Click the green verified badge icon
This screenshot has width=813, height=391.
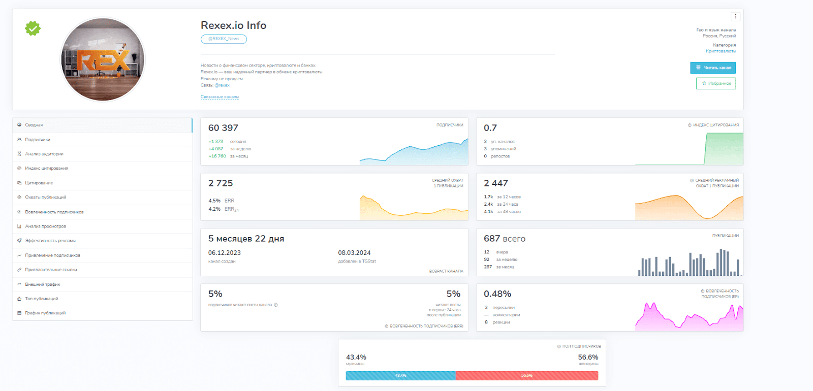coord(33,28)
